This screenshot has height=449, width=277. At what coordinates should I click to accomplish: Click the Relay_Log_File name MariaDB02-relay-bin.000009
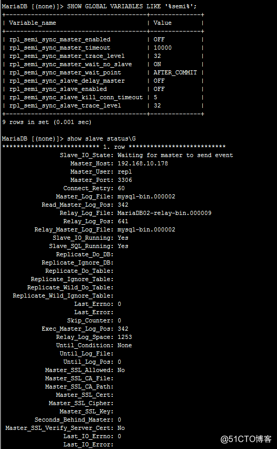pyautogui.click(x=165, y=213)
